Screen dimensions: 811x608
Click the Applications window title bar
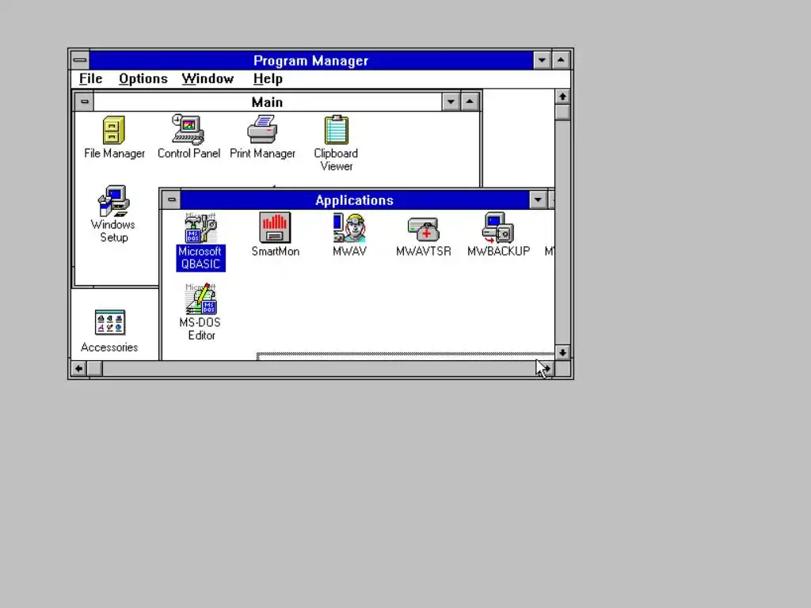(354, 199)
